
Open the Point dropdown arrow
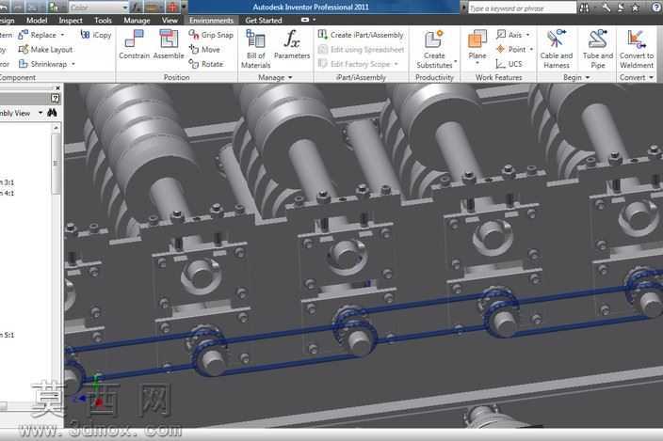point(531,50)
